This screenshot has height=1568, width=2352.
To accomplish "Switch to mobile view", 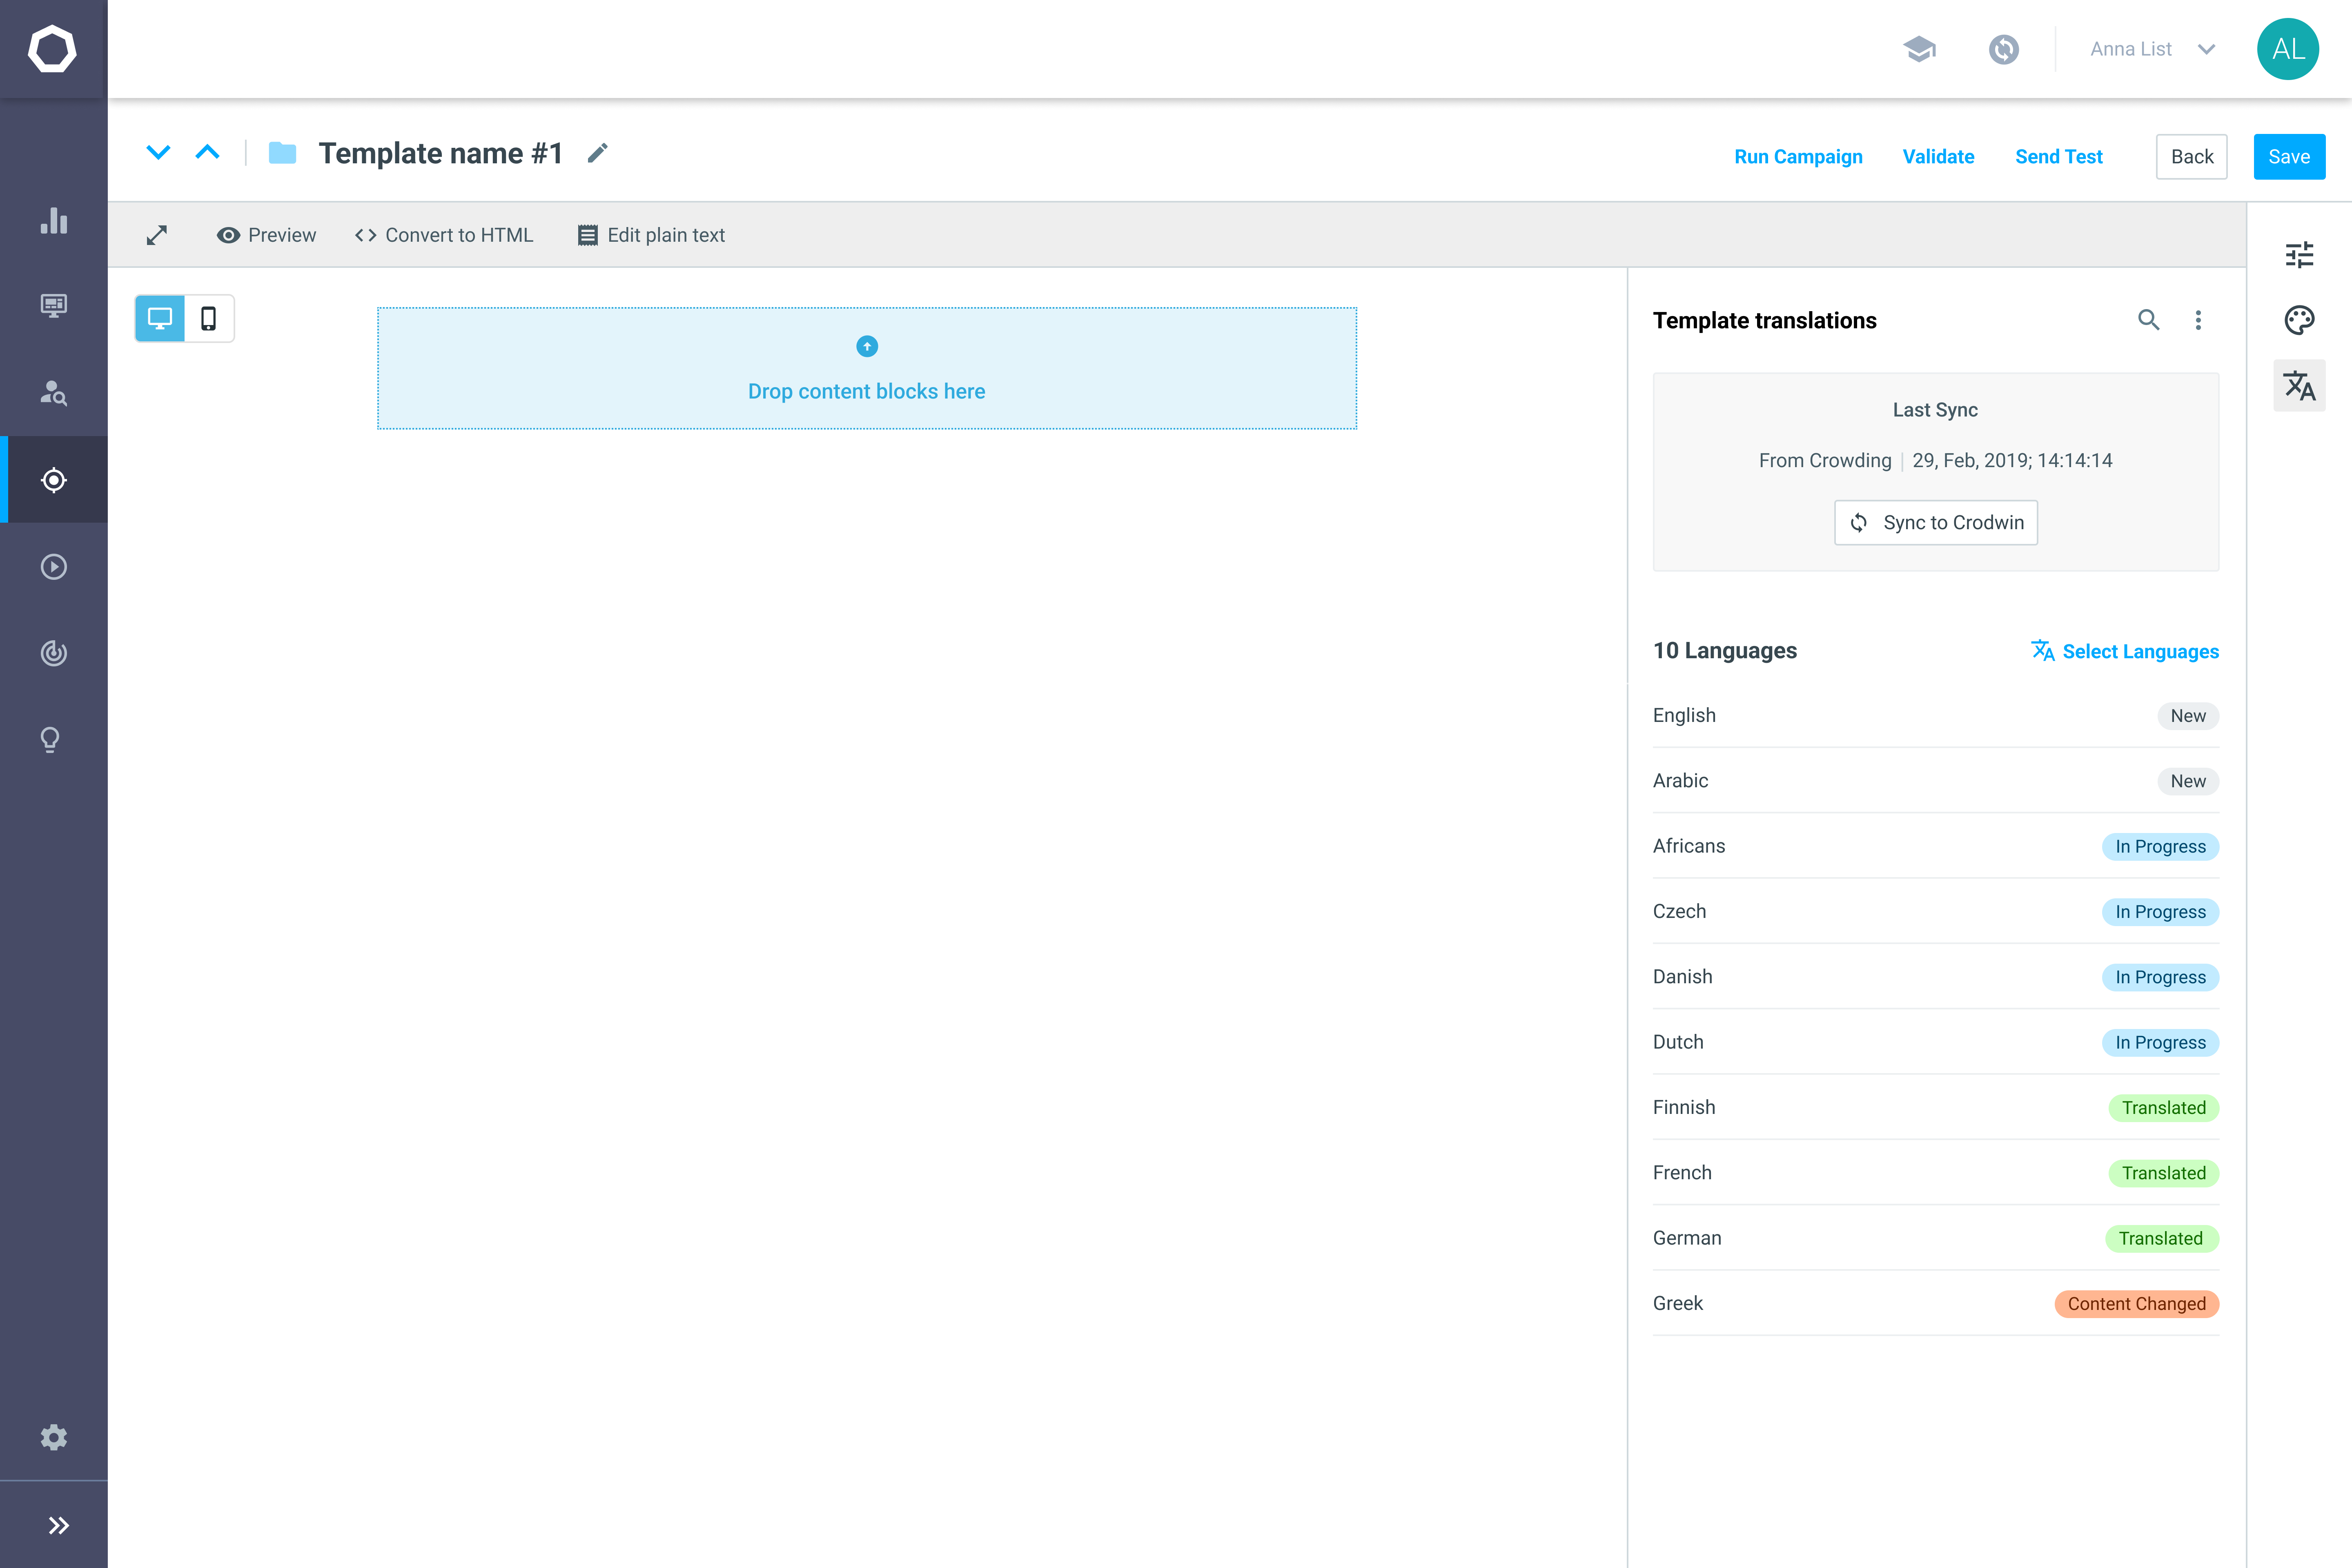I will [209, 319].
